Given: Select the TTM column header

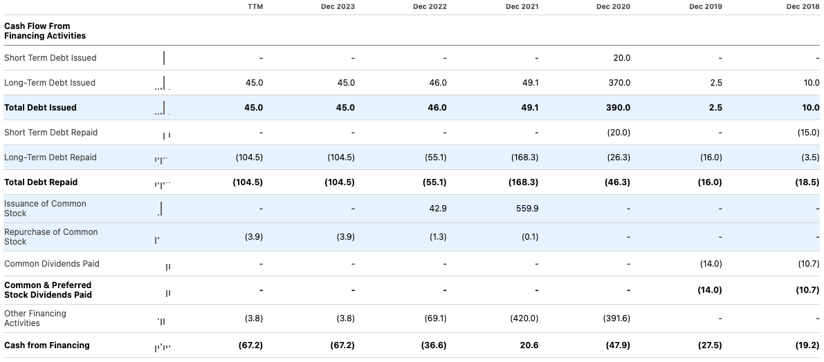Looking at the screenshot, I should pyautogui.click(x=255, y=7).
